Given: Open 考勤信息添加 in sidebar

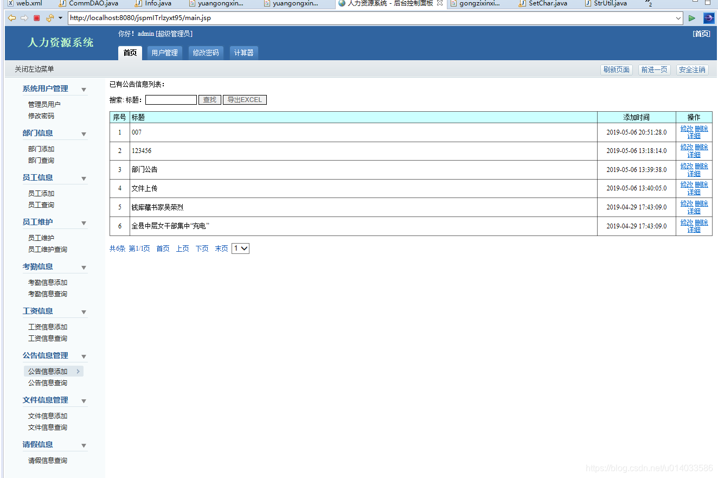Looking at the screenshot, I should click(48, 283).
